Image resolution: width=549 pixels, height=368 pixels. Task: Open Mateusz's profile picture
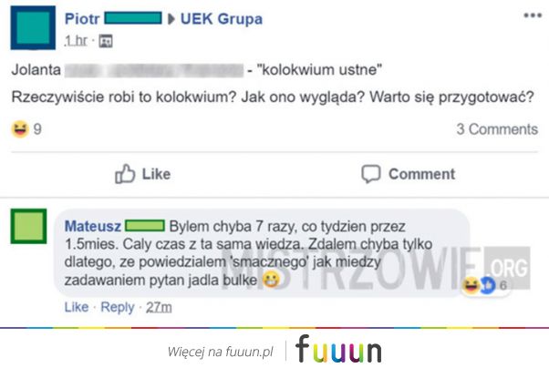click(28, 226)
